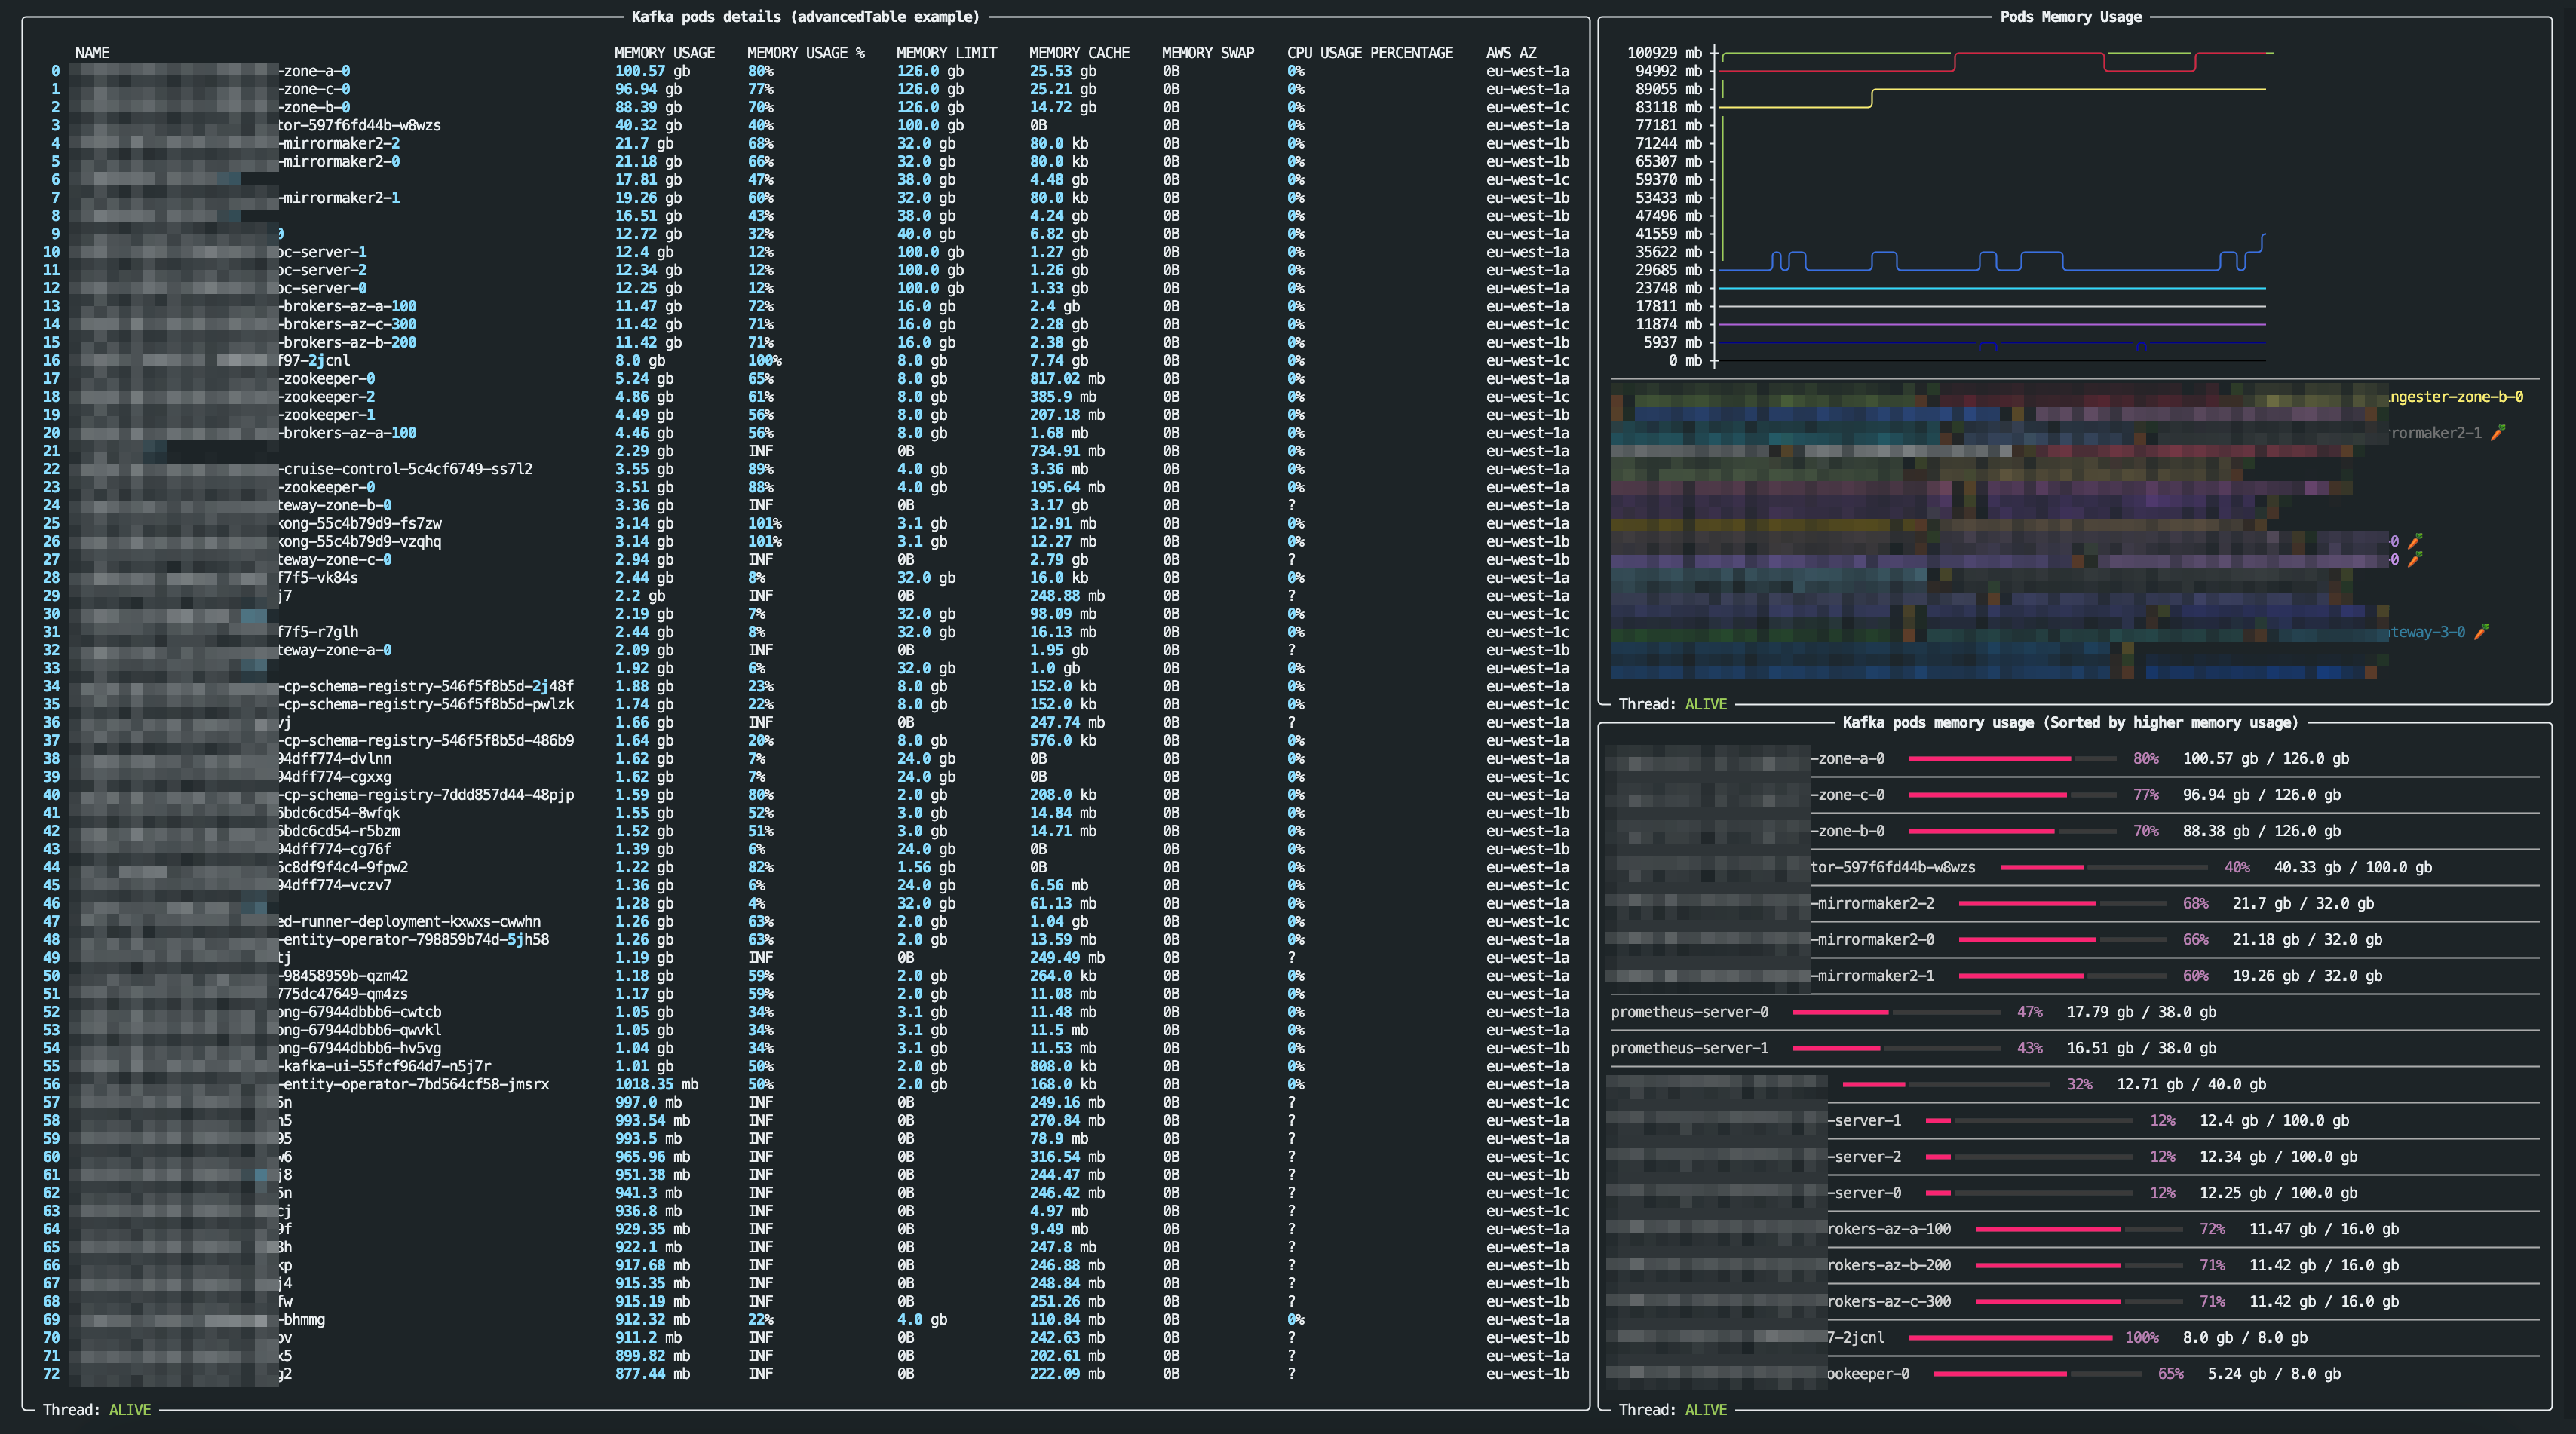Click the MEMORY CACHE column header
Image resolution: width=2576 pixels, height=1434 pixels.
coord(1079,53)
